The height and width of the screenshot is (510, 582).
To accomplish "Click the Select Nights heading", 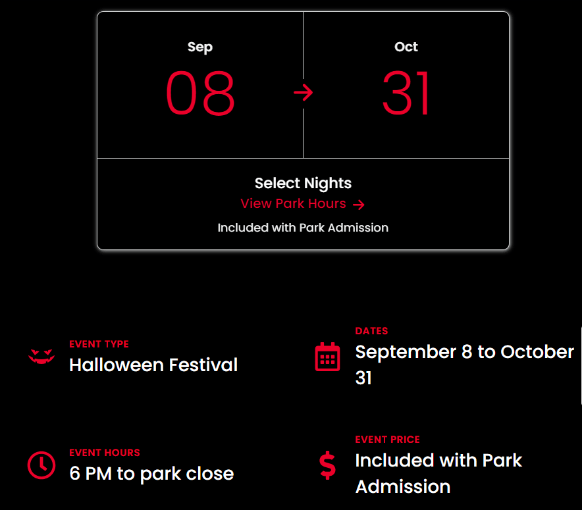I will (303, 183).
